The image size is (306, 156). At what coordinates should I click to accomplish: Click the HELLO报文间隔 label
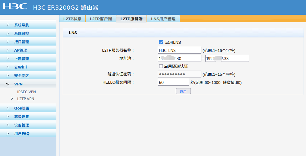coord(118,82)
